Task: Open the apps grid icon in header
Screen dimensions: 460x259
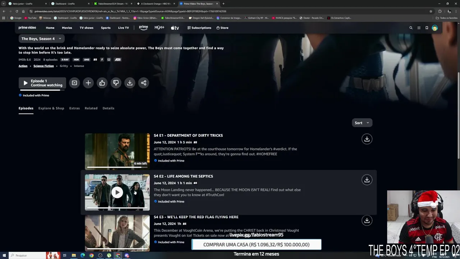Action: (x=419, y=28)
